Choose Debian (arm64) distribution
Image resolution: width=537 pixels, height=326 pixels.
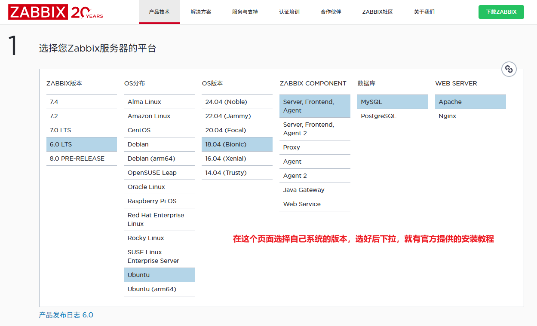159,158
